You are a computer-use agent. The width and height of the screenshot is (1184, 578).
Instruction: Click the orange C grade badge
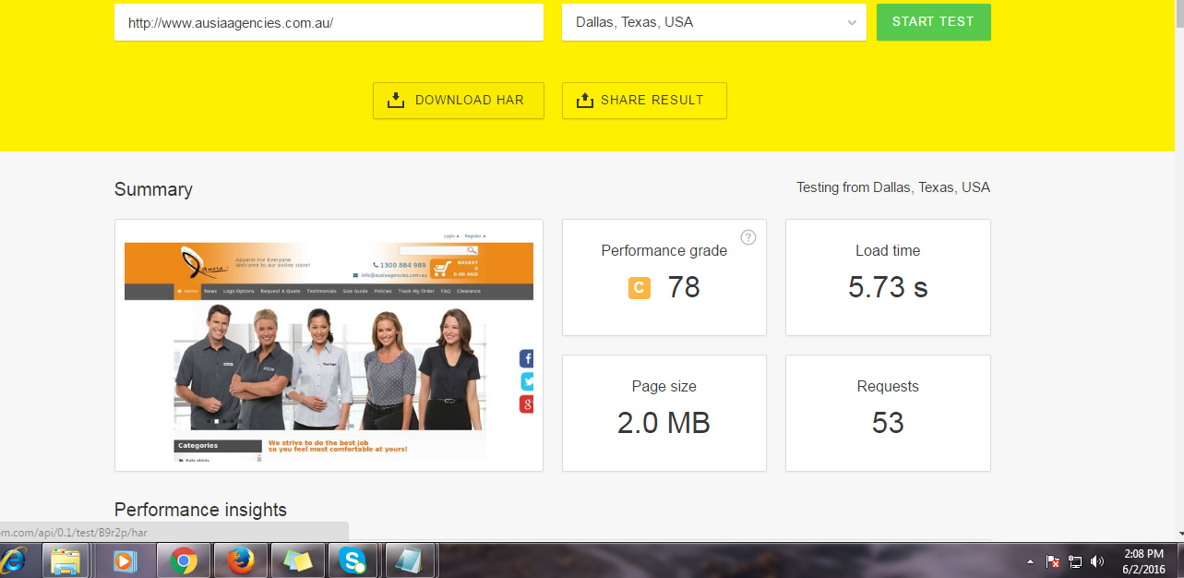coord(640,288)
